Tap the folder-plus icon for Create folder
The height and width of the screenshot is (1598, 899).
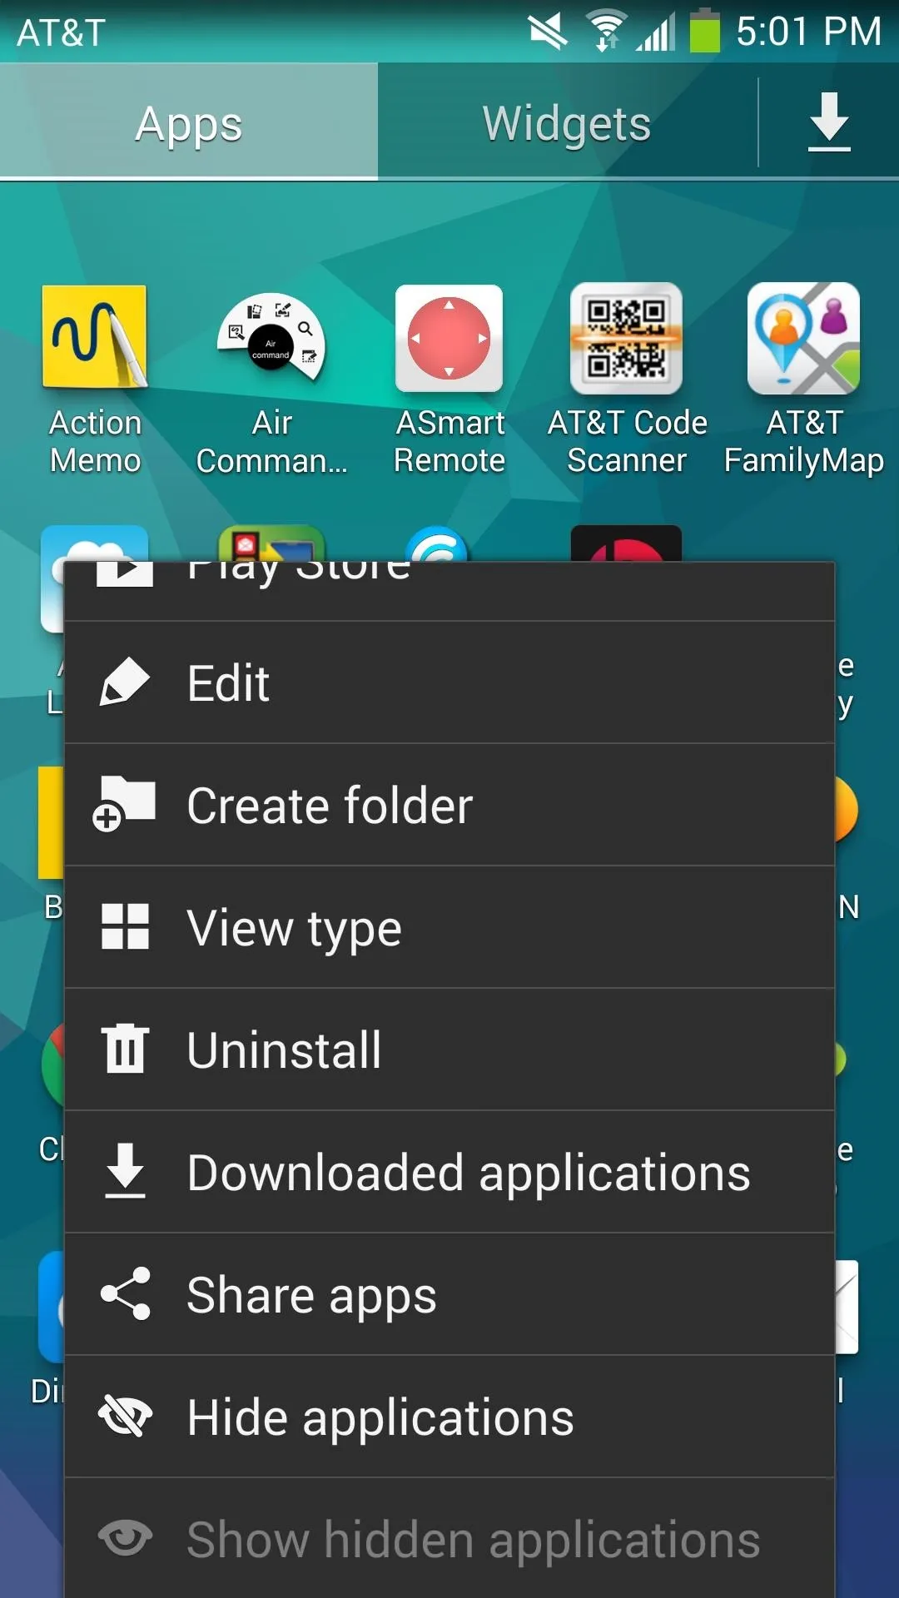click(124, 803)
